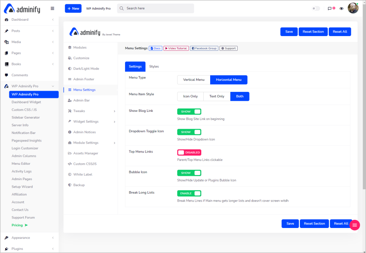Click the Pages icon in the sidebar
The height and width of the screenshot is (253, 366).
pyautogui.click(x=6, y=53)
